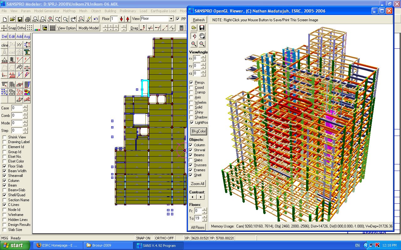The height and width of the screenshot is (250, 401).
Task: Click the pan move arrows icon beside Snap
Action: [x=4, y=28]
